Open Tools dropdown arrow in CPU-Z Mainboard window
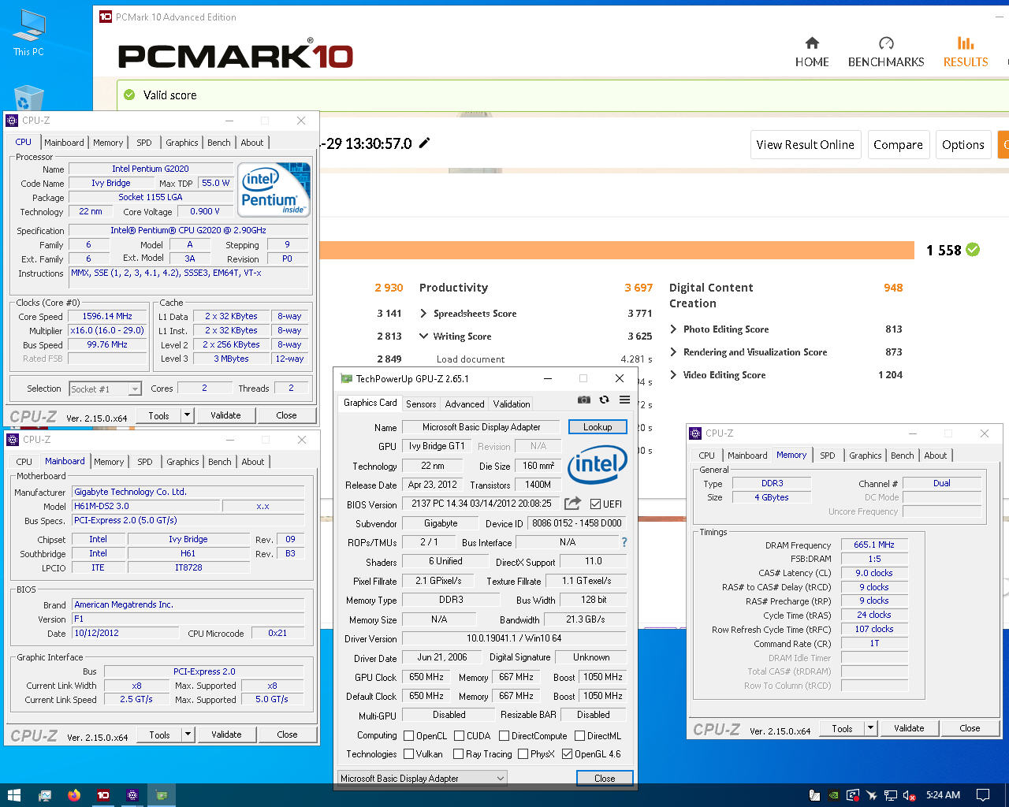Image resolution: width=1009 pixels, height=807 pixels. pyautogui.click(x=188, y=734)
